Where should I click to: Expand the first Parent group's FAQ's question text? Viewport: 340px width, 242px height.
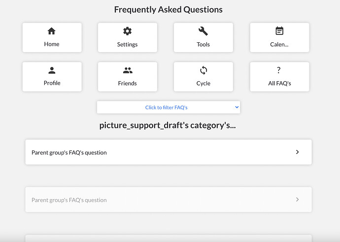(x=69, y=152)
